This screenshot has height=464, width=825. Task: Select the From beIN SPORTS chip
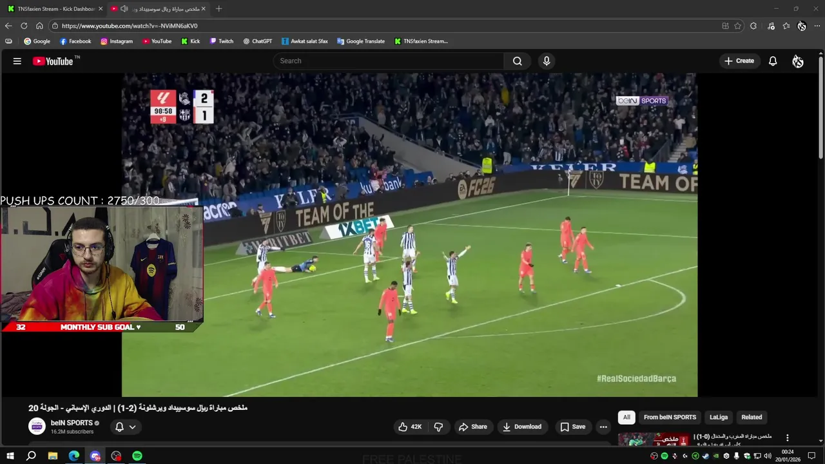pyautogui.click(x=670, y=417)
